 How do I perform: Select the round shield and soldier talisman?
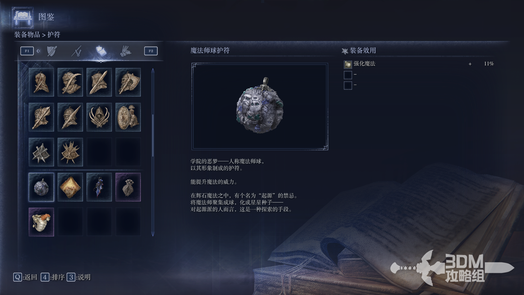click(128, 117)
